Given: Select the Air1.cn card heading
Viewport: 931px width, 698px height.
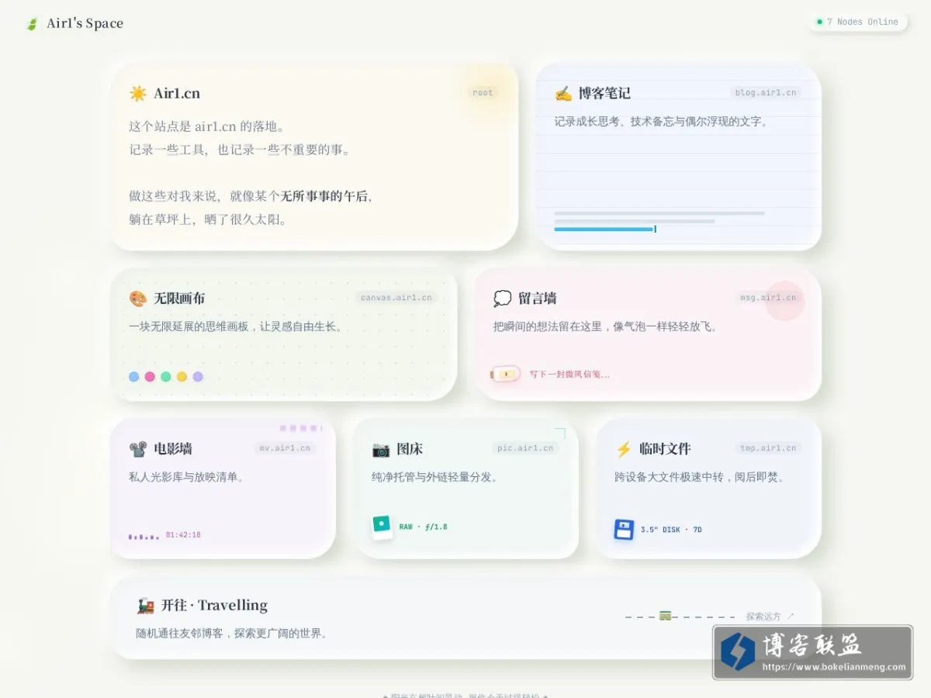Looking at the screenshot, I should [x=177, y=94].
